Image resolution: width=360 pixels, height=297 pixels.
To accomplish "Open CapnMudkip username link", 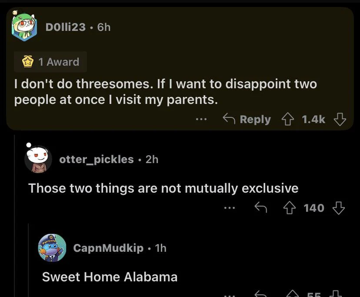I will click(108, 248).
